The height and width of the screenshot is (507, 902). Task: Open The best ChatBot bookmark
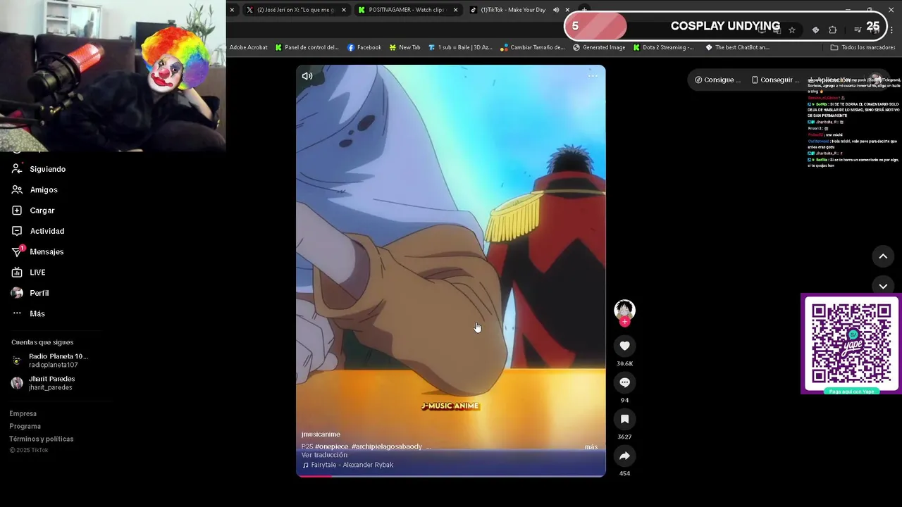pos(737,47)
